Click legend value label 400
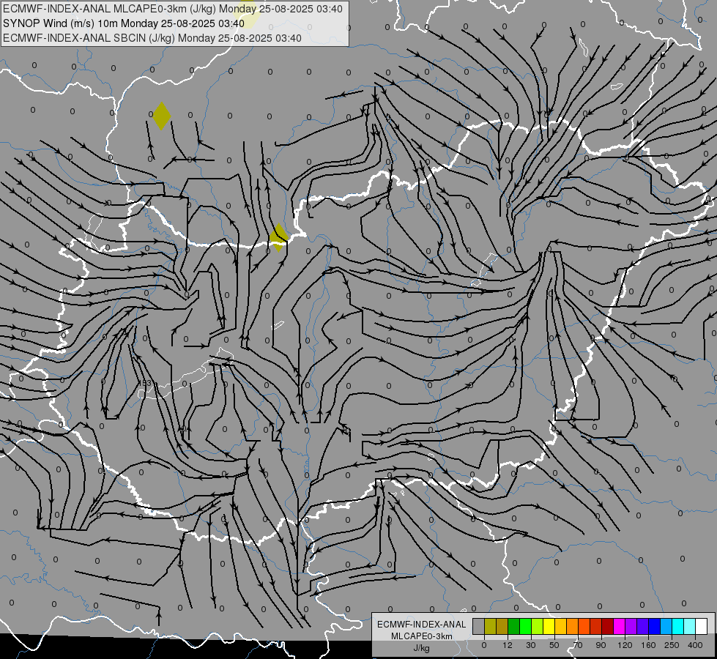The image size is (717, 659). click(695, 645)
